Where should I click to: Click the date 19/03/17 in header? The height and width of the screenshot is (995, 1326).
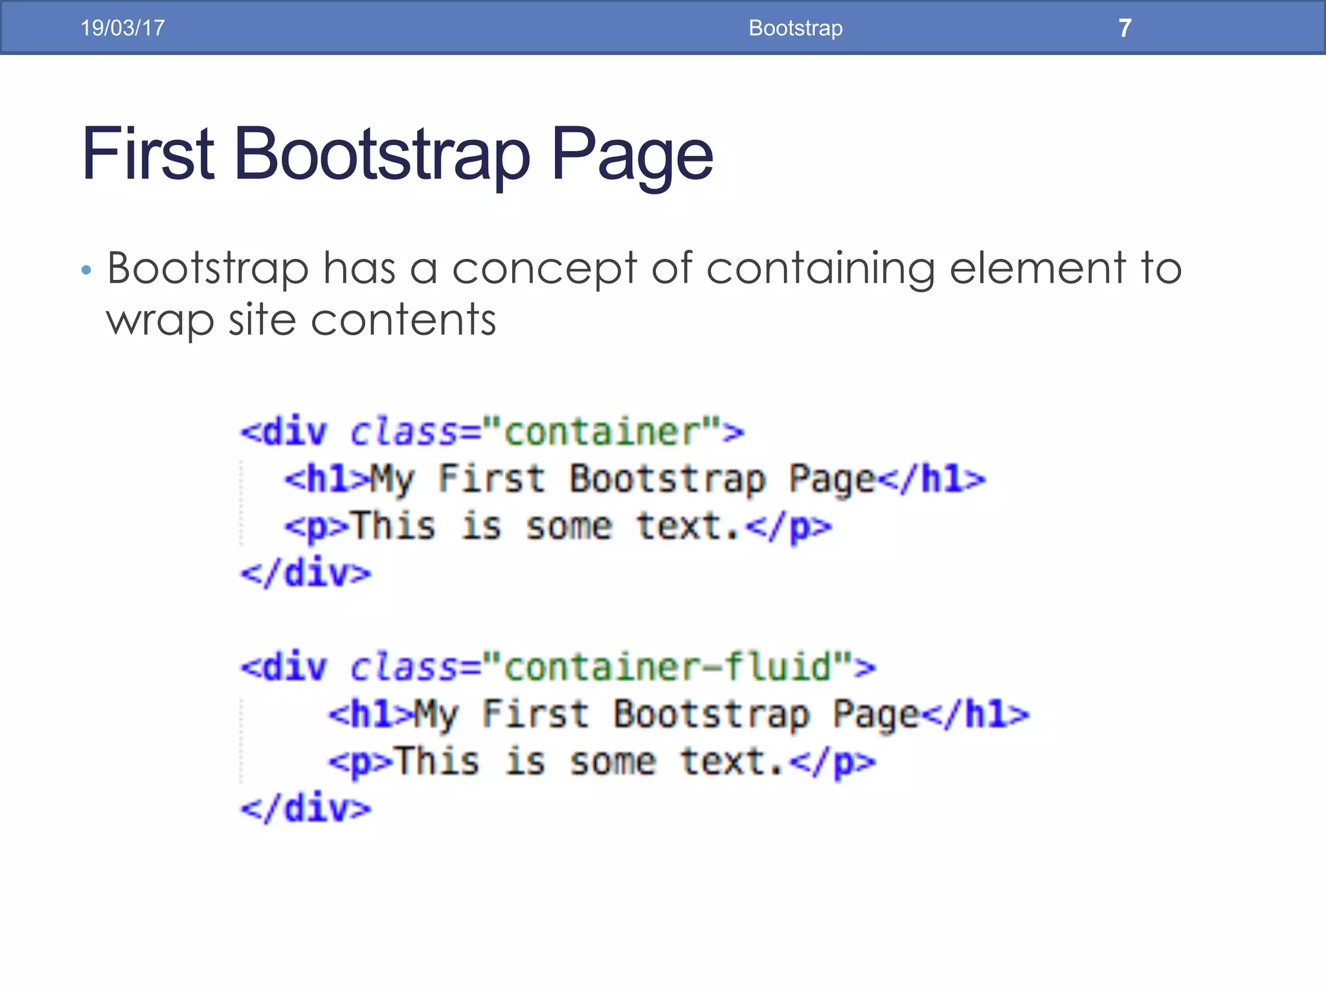click(122, 28)
